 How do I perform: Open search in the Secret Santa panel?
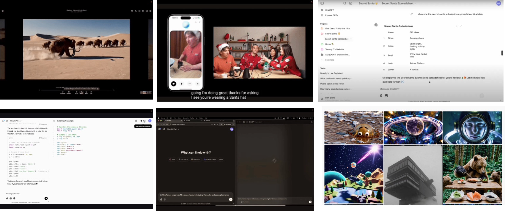click(x=345, y=3)
